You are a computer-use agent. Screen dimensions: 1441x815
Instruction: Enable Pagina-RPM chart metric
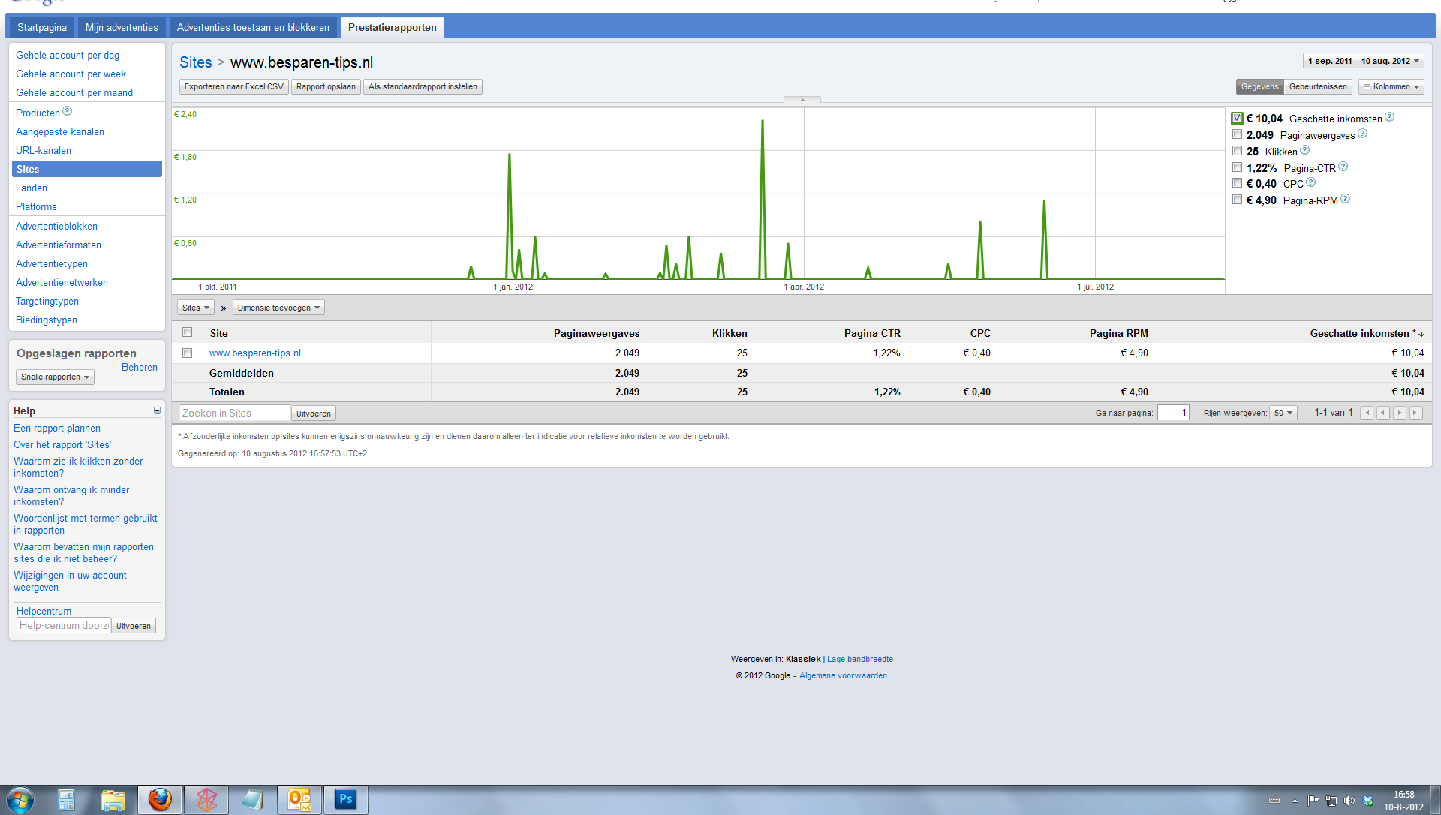(1237, 200)
